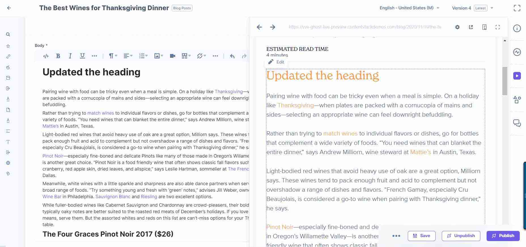Click the page document icon in sidebar
Image resolution: width=526 pixels, height=247 pixels.
point(8,110)
